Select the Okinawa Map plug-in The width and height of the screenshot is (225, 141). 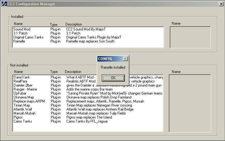[x=24, y=97]
